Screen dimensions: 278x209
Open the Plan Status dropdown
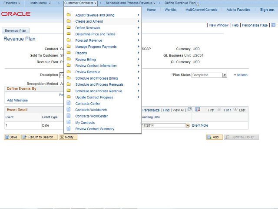225,75
